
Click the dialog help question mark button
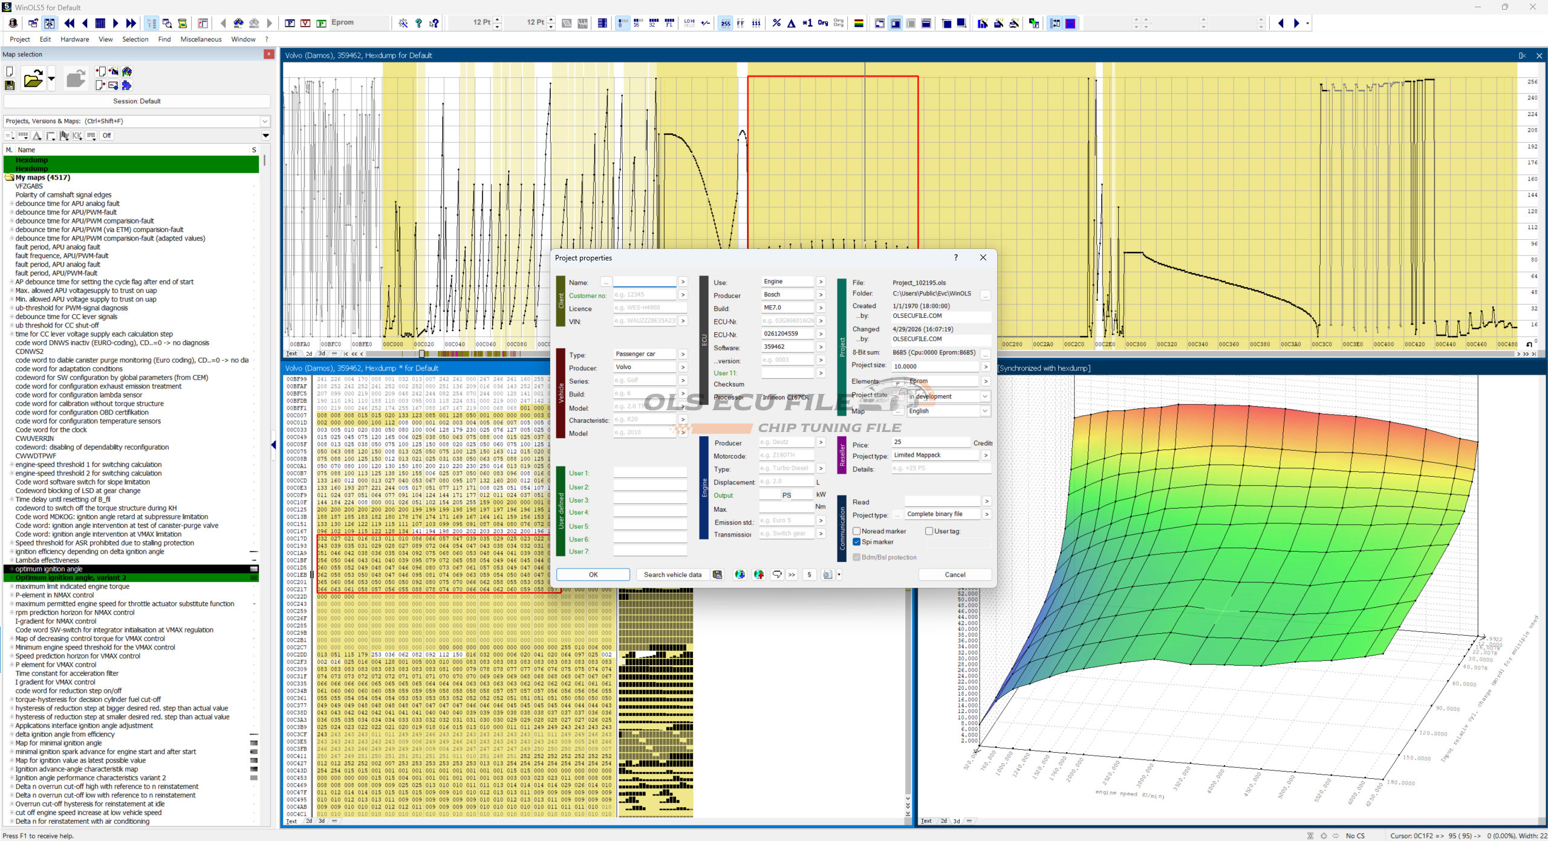point(956,257)
